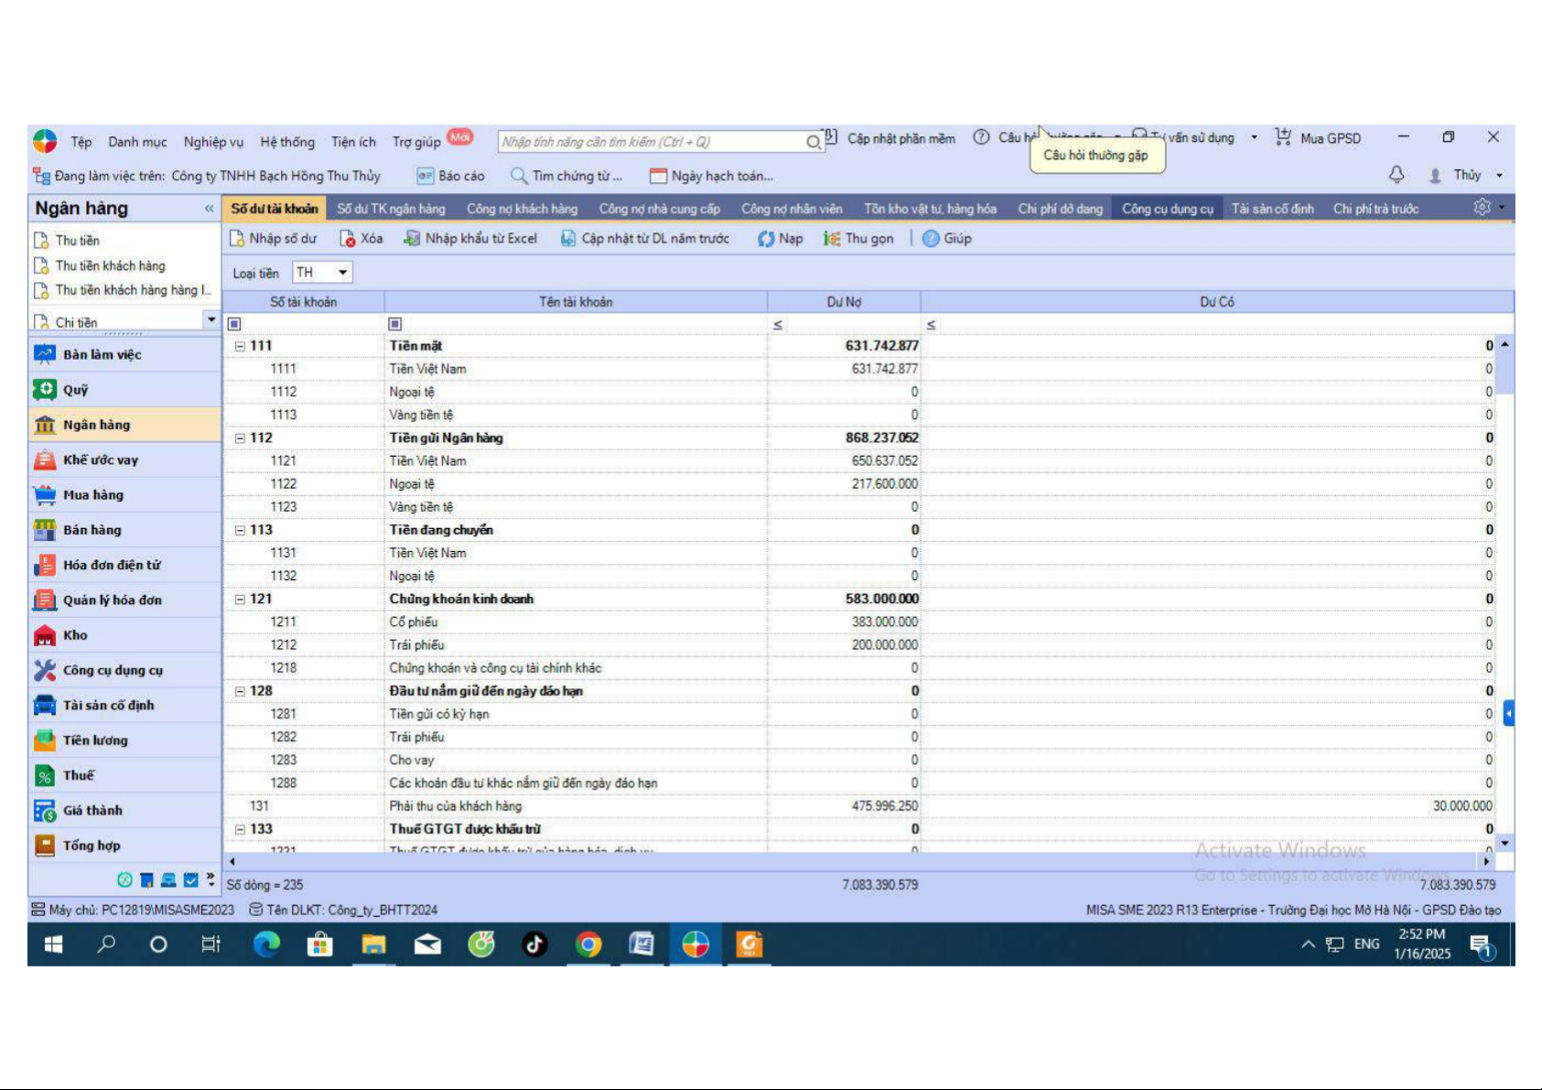Switch to Công nợ khách hàng tab
The height and width of the screenshot is (1090, 1542).
tap(522, 209)
